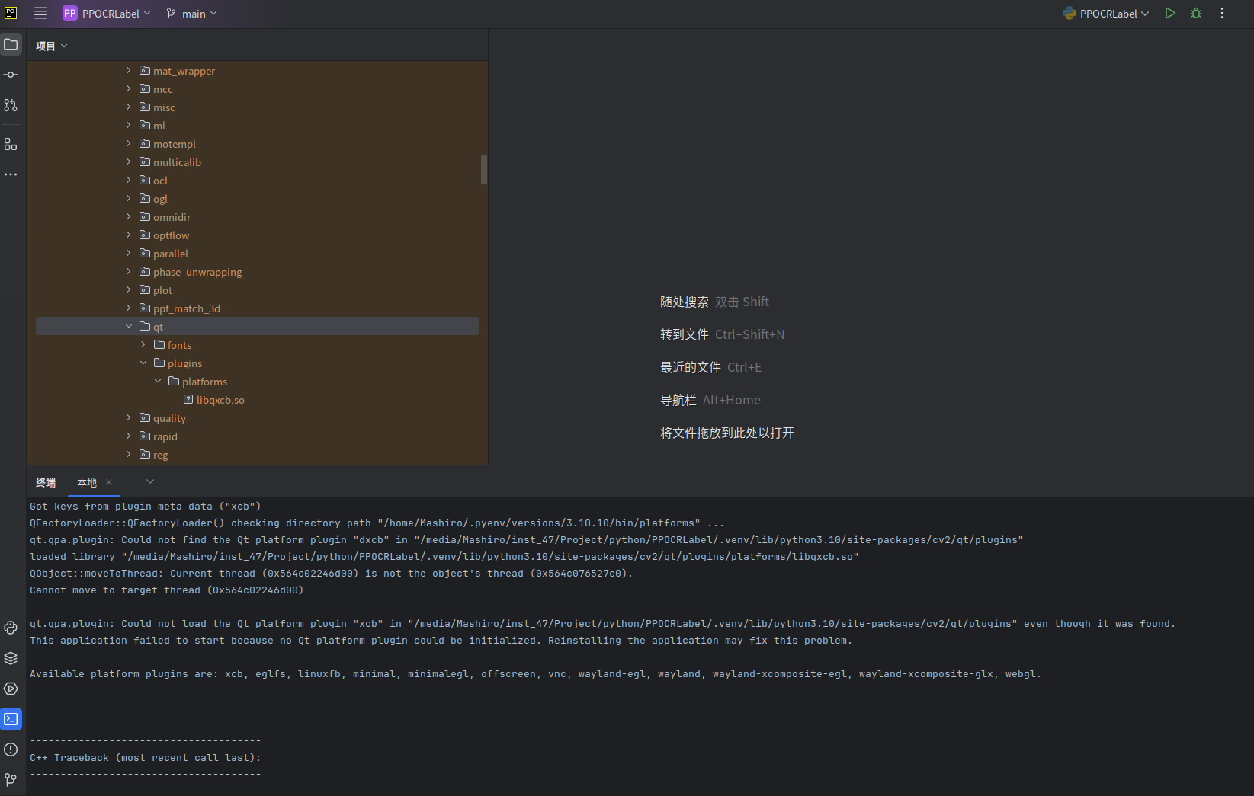Screen dimensions: 1254x796
Task: Toggle the Terminal tool window icon
Action: (x=11, y=719)
